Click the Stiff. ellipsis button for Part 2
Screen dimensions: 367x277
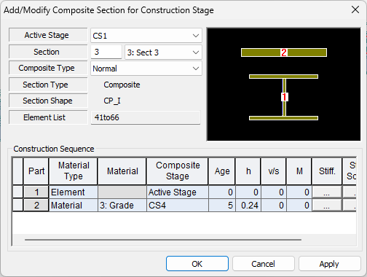[327, 206]
